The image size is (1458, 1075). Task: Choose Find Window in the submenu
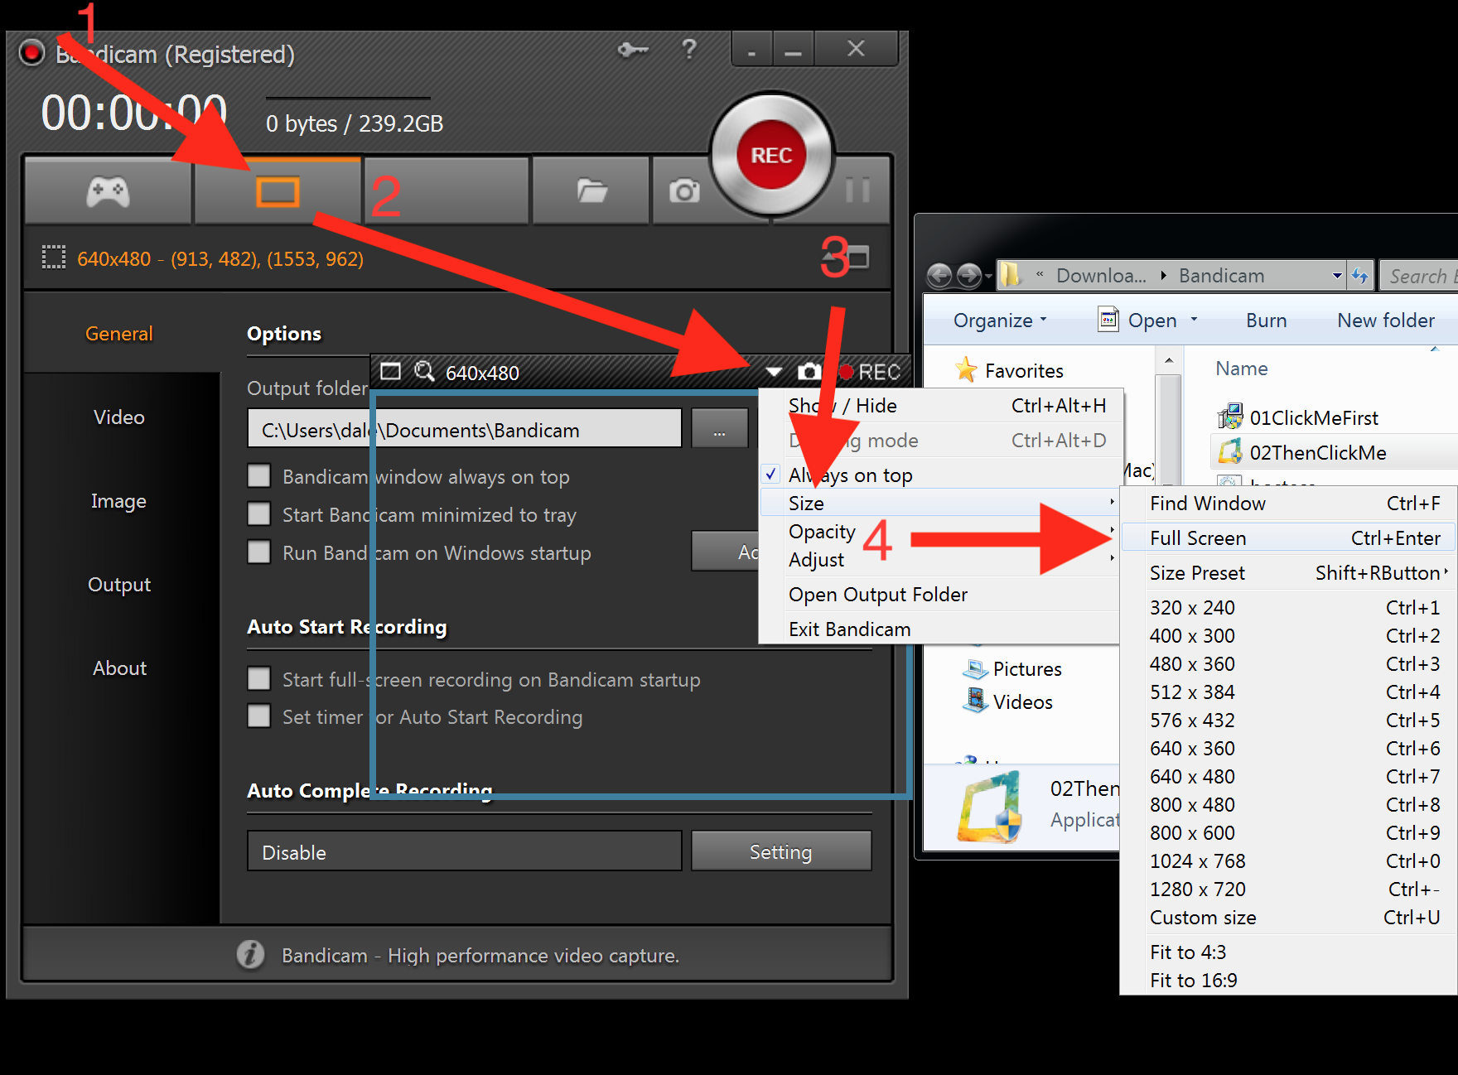click(x=1287, y=504)
